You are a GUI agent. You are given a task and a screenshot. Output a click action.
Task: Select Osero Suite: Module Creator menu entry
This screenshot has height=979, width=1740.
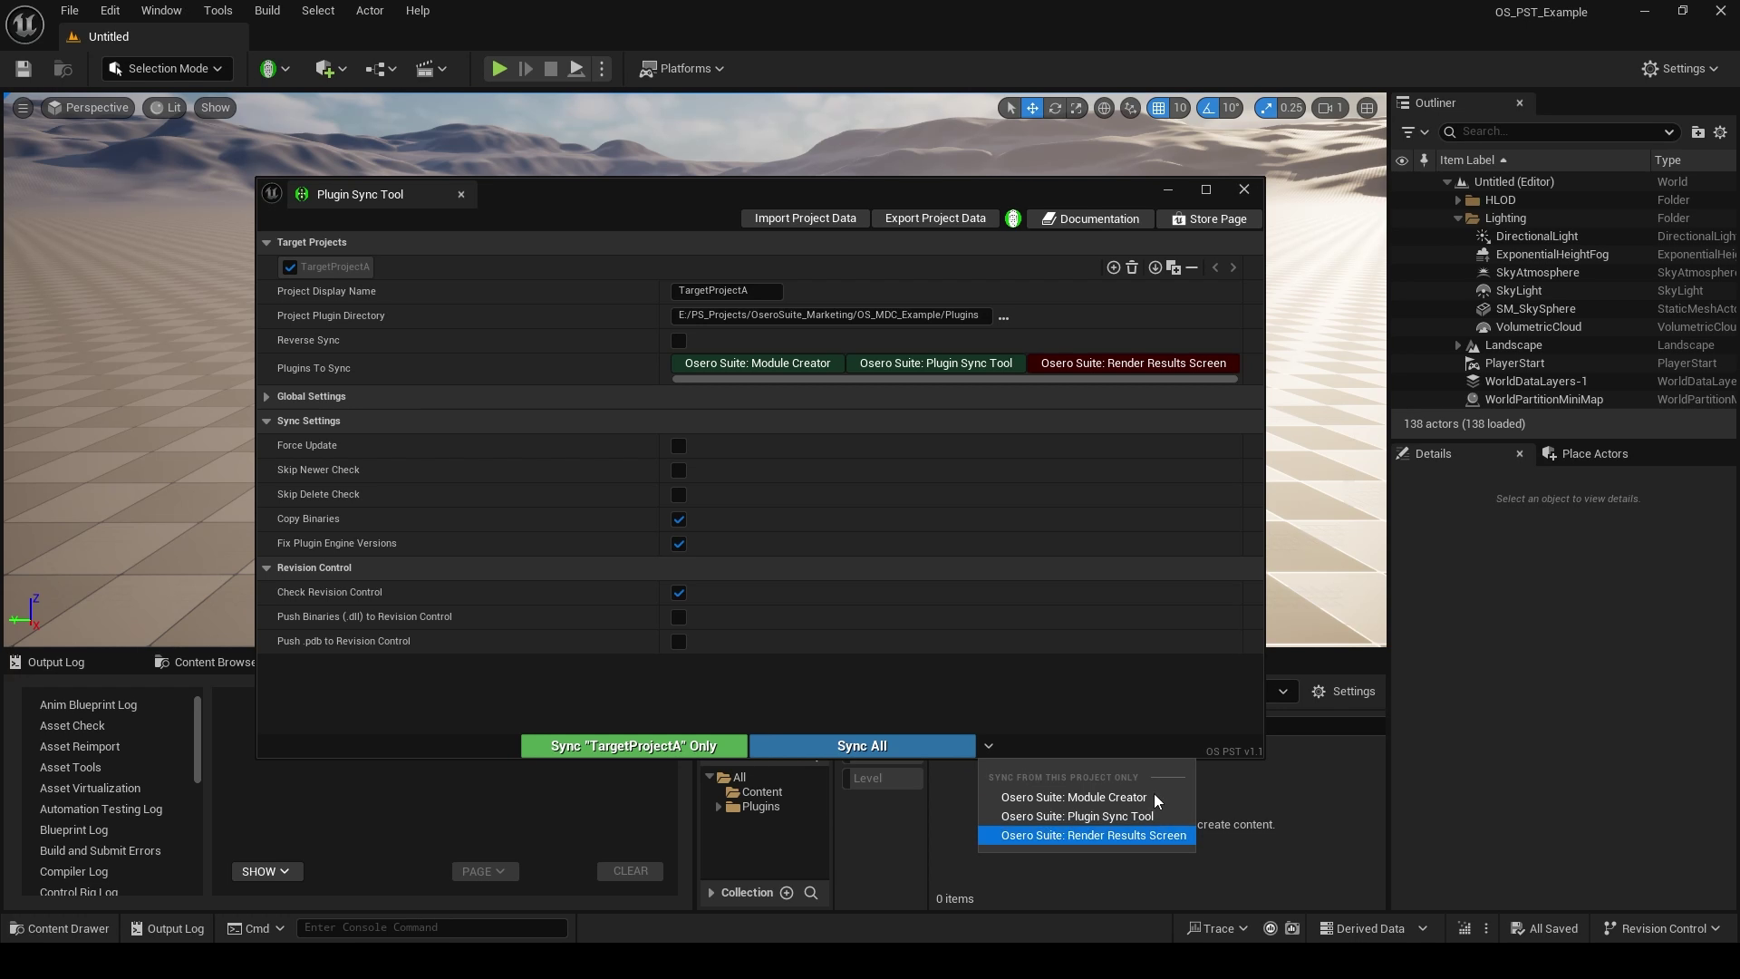click(1087, 798)
